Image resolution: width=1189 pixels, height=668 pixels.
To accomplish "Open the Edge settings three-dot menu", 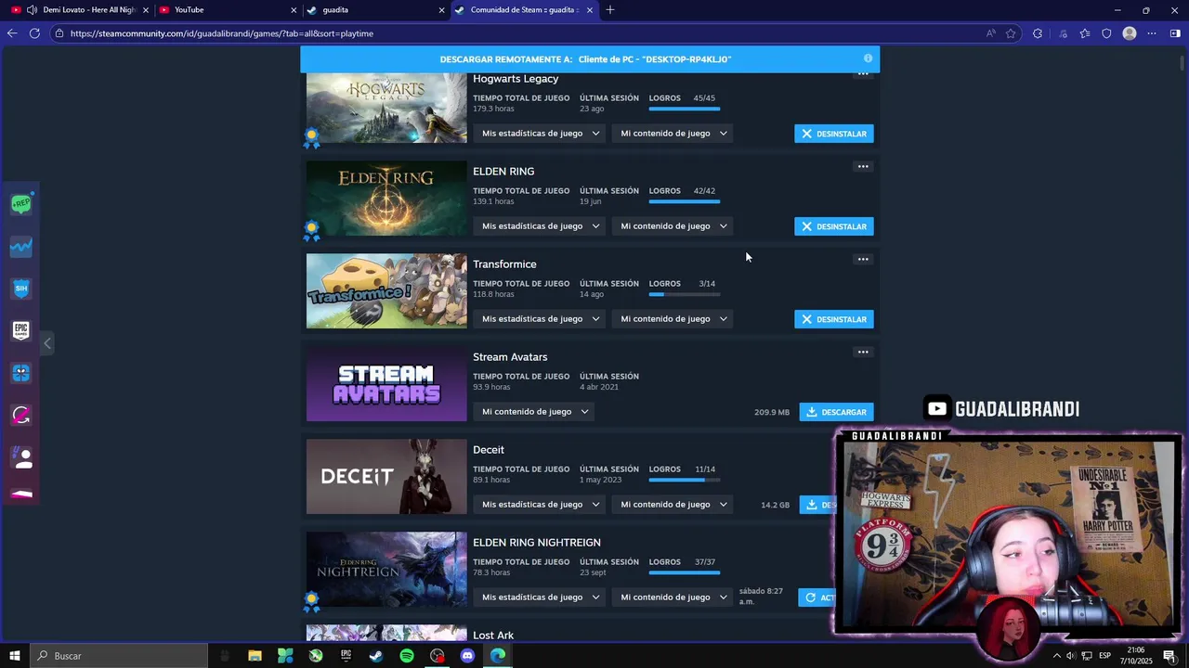I will coord(1152,33).
